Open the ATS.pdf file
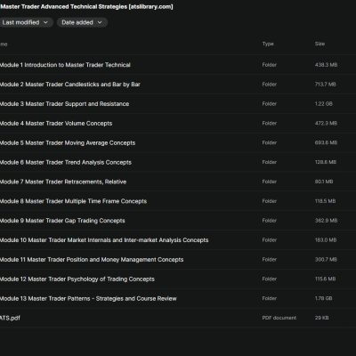The width and height of the screenshot is (356, 356). 10,318
